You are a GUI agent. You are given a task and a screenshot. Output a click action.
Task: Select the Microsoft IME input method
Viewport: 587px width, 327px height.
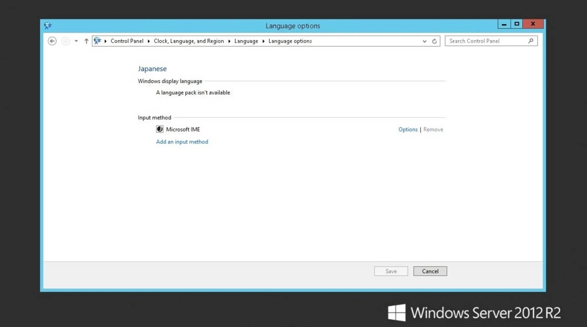coord(183,129)
